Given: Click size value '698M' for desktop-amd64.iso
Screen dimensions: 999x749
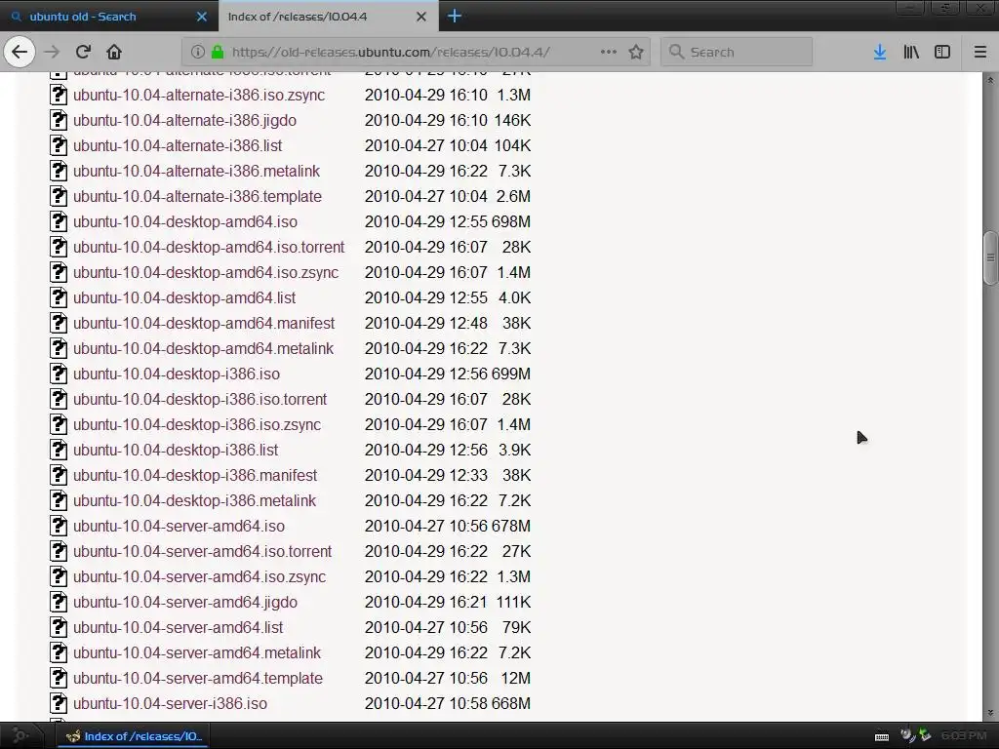Looking at the screenshot, I should (x=510, y=221).
